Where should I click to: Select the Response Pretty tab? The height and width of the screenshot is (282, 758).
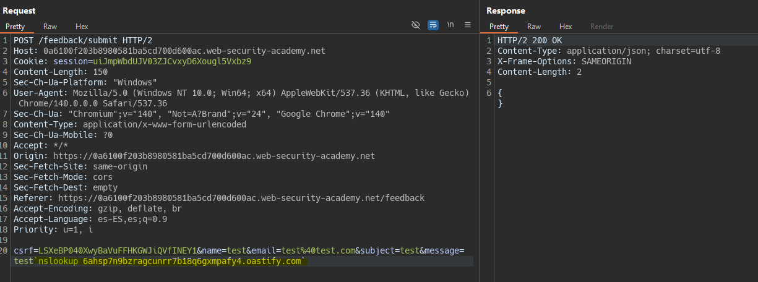coord(499,27)
